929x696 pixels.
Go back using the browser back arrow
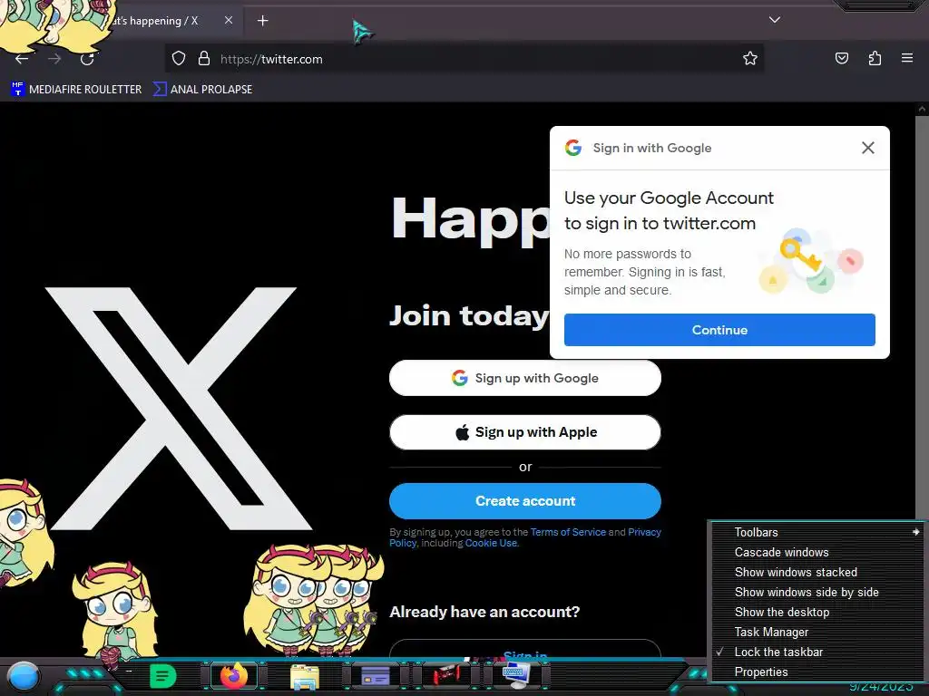(22, 59)
